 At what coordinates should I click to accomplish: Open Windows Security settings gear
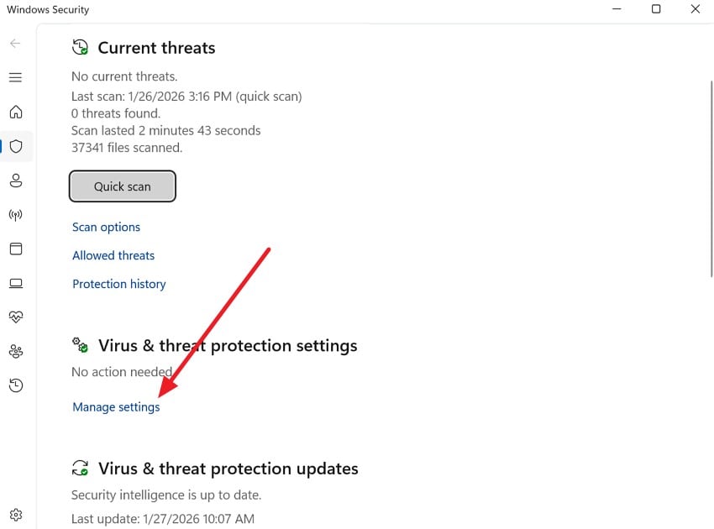pos(15,514)
